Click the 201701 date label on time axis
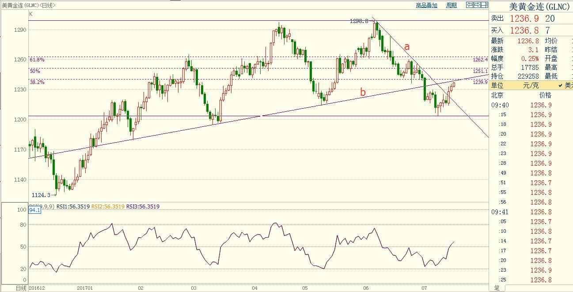The width and height of the screenshot is (573, 292). coord(84,288)
